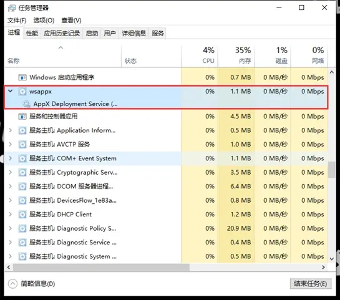Click the Cryptographic Serv... gear icon
The image size is (340, 300).
click(x=22, y=173)
